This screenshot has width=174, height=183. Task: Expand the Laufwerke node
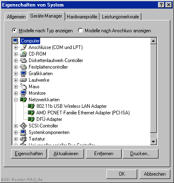16,80
